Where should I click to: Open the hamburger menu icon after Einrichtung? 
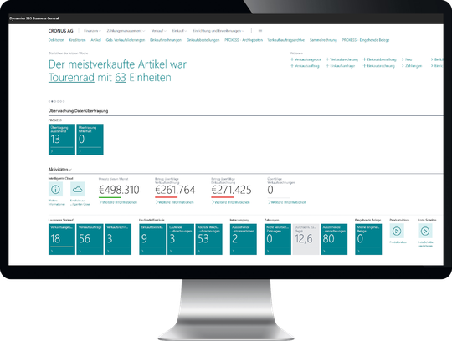pos(260,31)
